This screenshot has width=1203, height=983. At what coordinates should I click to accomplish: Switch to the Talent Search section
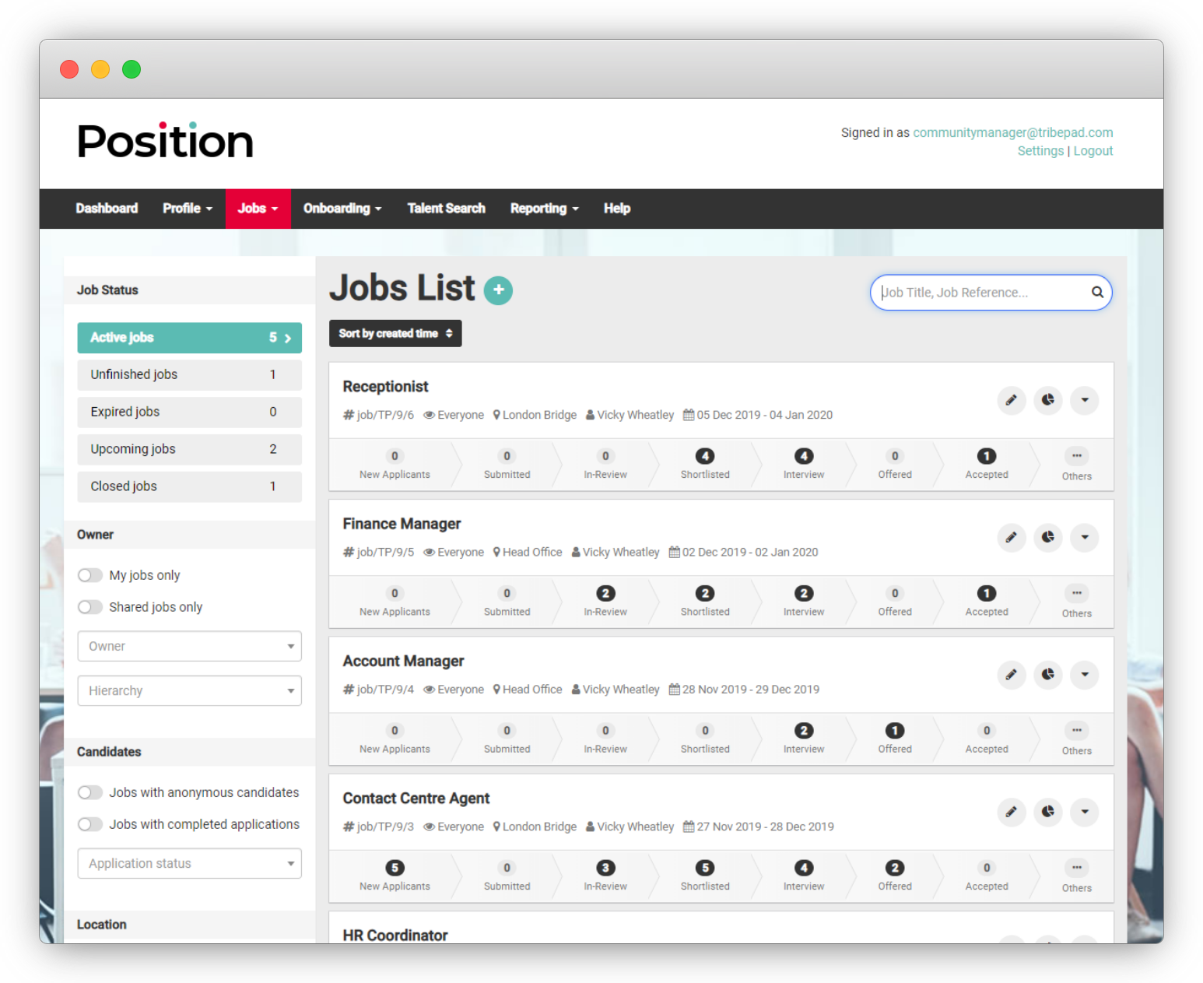[446, 208]
